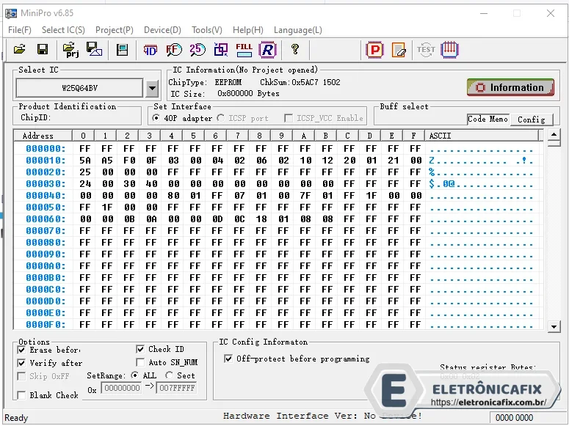Click the Information button
569x426 pixels.
pyautogui.click(x=510, y=87)
